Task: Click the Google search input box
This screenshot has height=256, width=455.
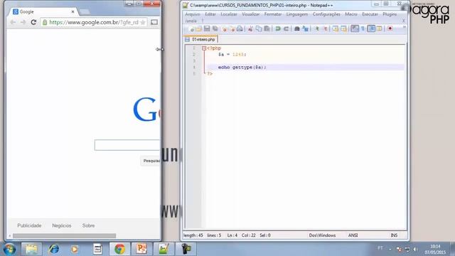Action: click(x=127, y=145)
